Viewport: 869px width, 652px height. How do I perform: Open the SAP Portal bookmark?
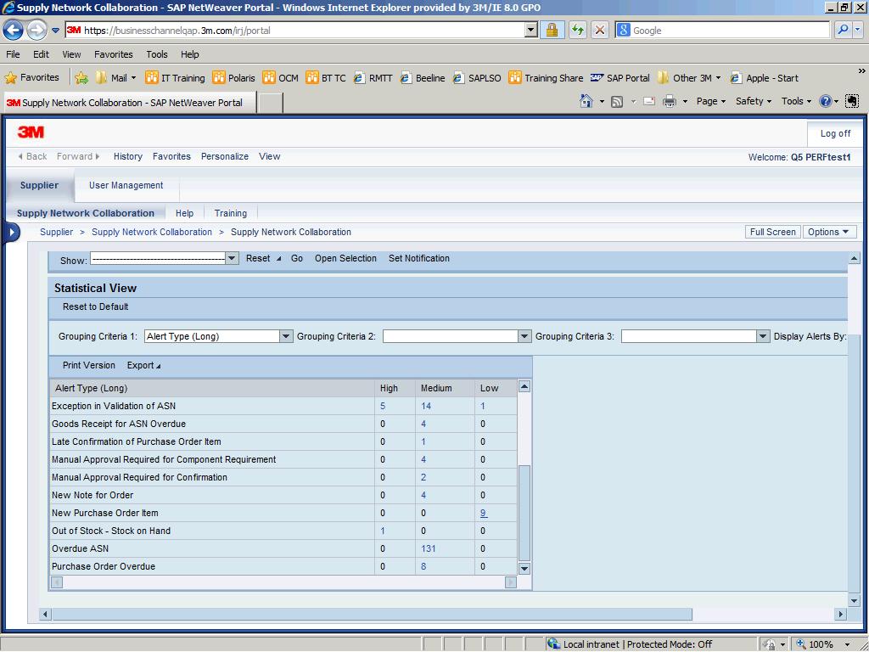click(620, 78)
